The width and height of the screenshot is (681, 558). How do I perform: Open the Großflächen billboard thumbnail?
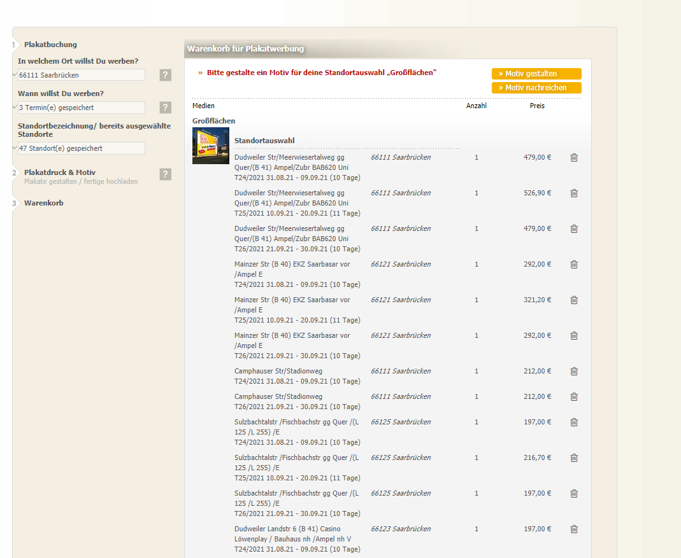point(211,146)
